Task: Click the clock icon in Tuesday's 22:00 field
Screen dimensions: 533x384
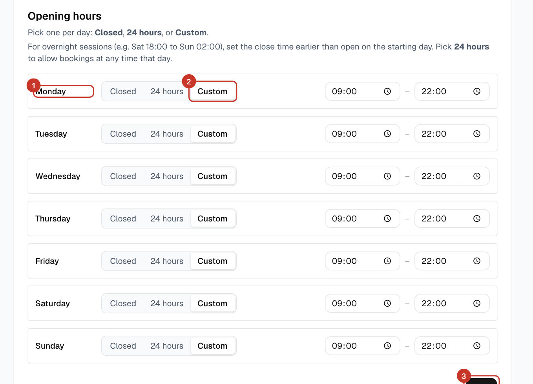Action: pos(477,134)
